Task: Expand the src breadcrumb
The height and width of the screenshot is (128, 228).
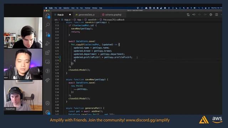Action: pyautogui.click(x=56, y=20)
